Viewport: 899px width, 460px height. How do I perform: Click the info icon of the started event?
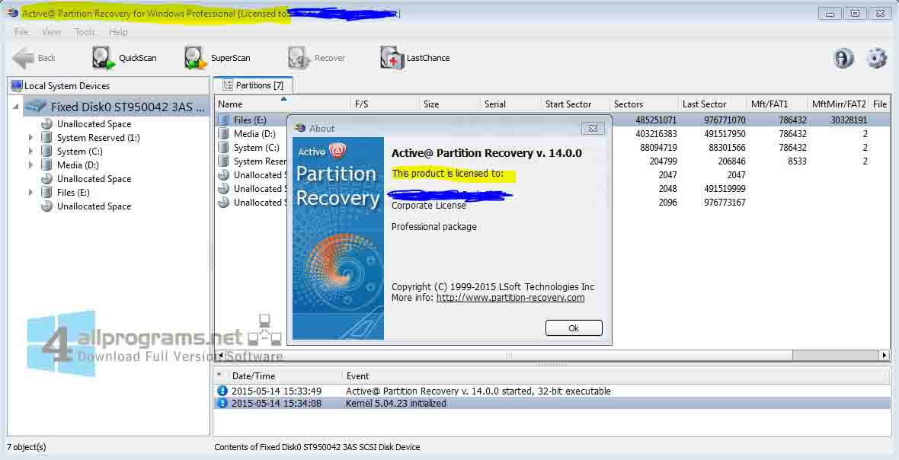[222, 391]
